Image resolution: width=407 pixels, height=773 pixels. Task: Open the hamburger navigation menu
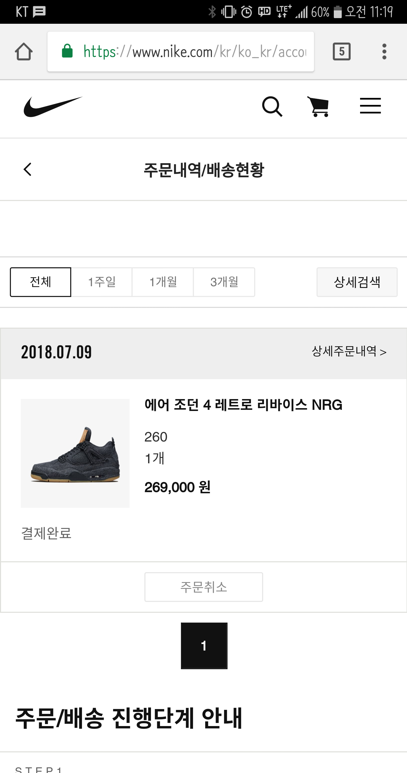point(370,106)
